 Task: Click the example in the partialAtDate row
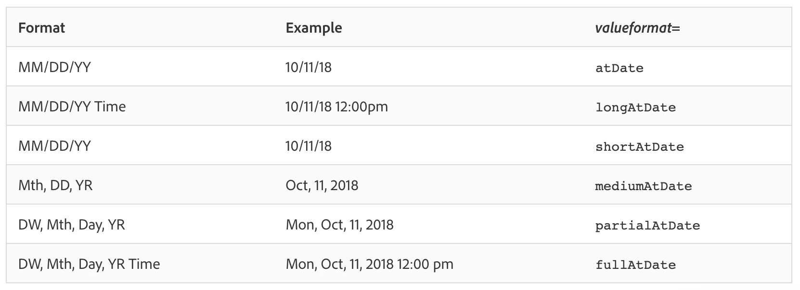pos(339,225)
